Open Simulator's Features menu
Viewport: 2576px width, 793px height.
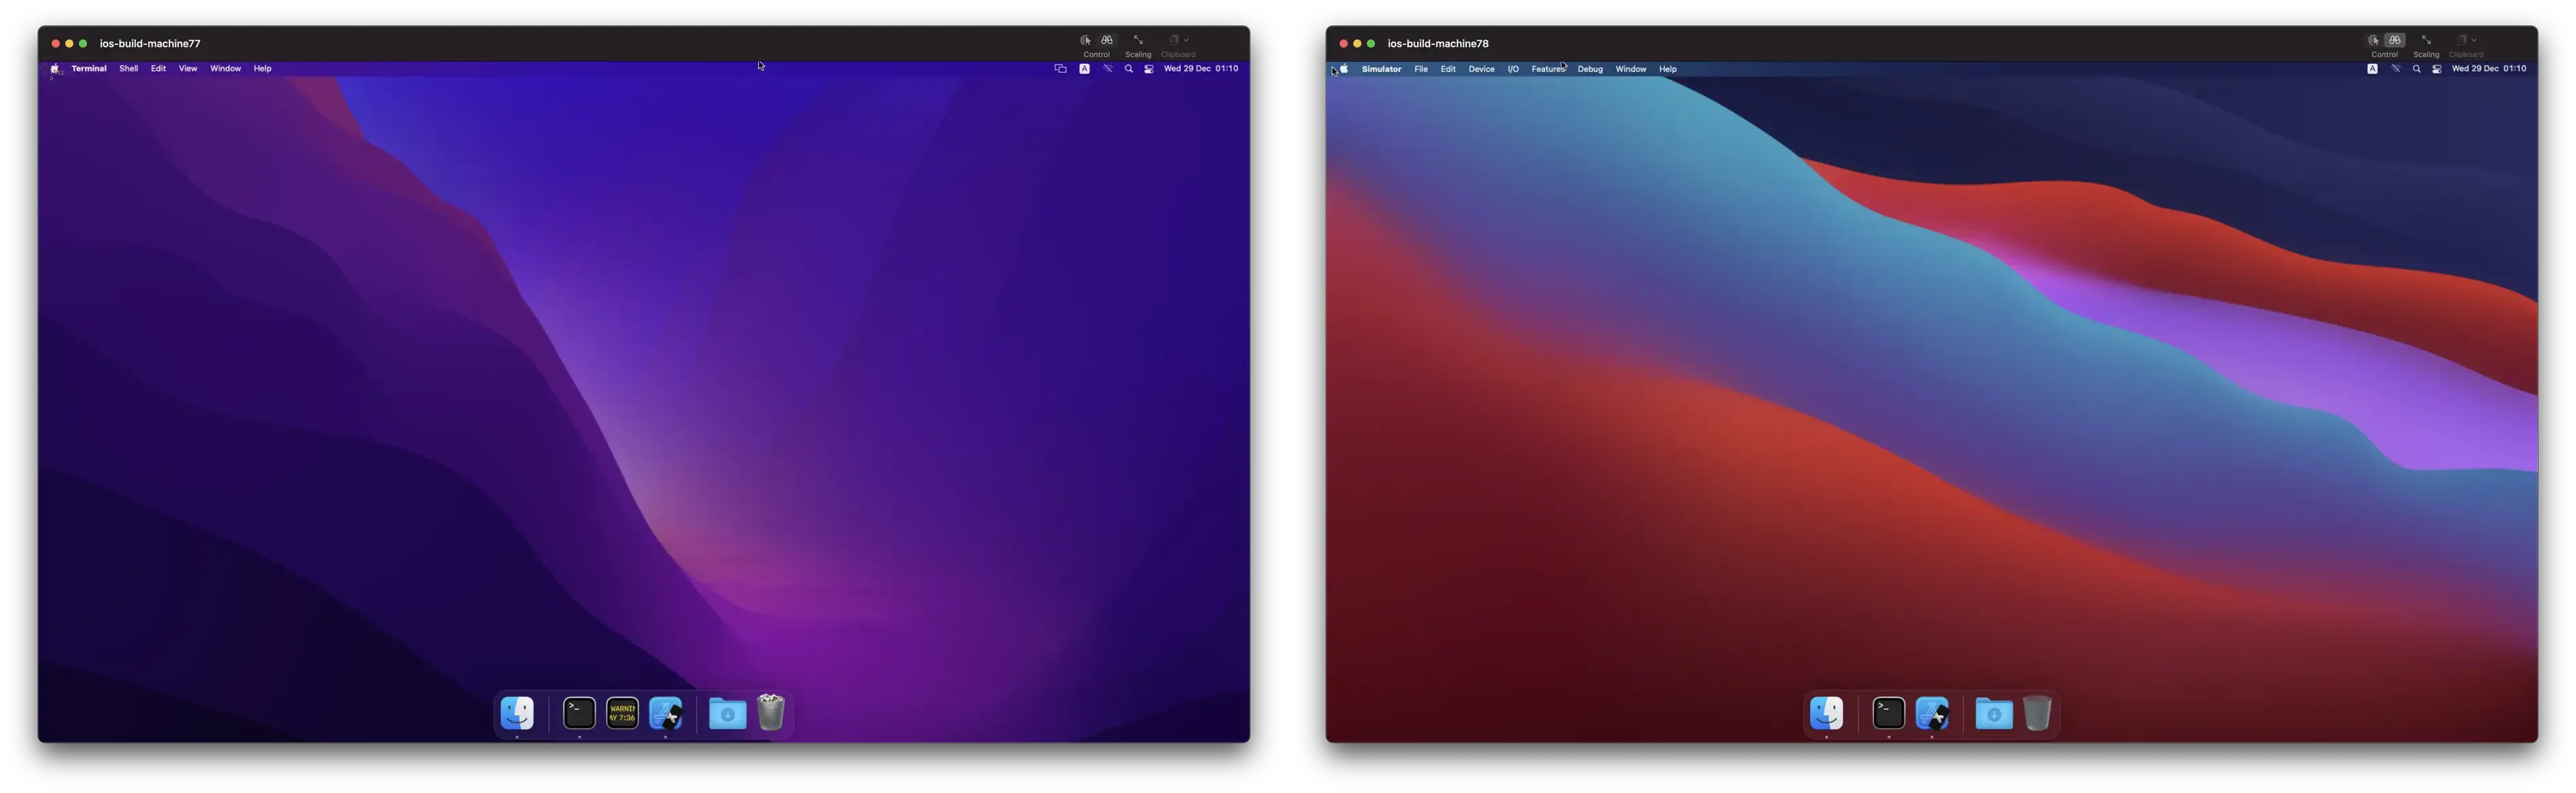click(1547, 69)
